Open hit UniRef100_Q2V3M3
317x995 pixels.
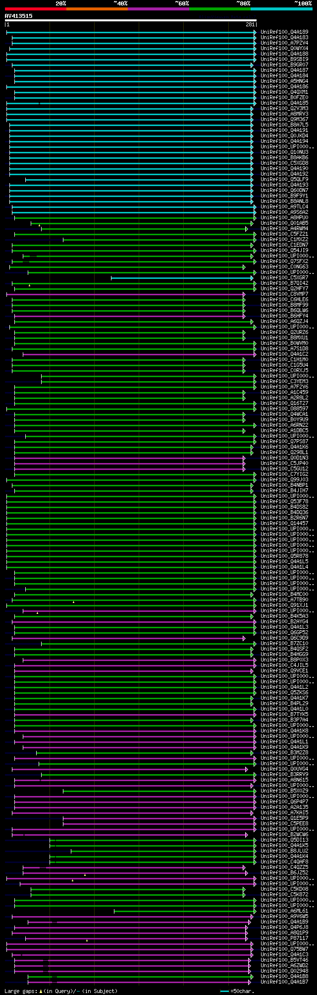click(284, 109)
